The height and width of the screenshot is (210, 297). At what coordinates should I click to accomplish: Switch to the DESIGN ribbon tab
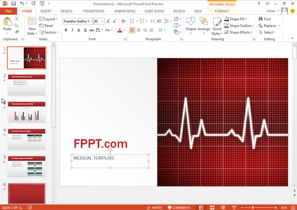tap(66, 11)
